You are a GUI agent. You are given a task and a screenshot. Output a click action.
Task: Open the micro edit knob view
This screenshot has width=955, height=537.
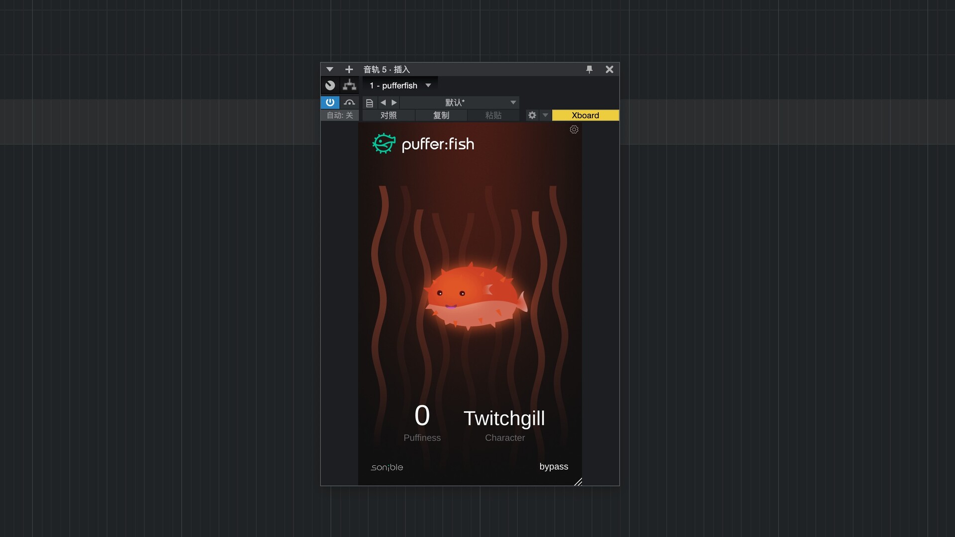pos(330,86)
